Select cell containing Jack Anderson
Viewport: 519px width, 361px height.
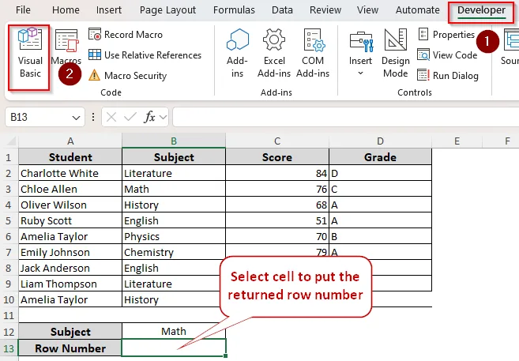click(70, 268)
